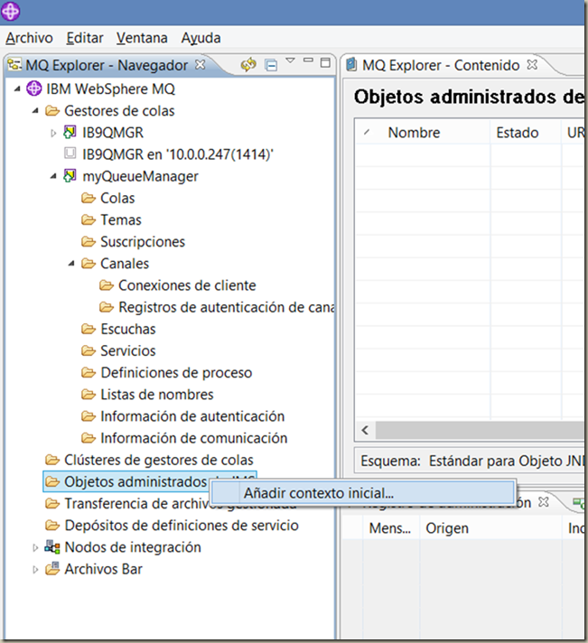This screenshot has width=588, height=643.
Task: Click the Gestores de colas folder icon
Action: [x=52, y=111]
